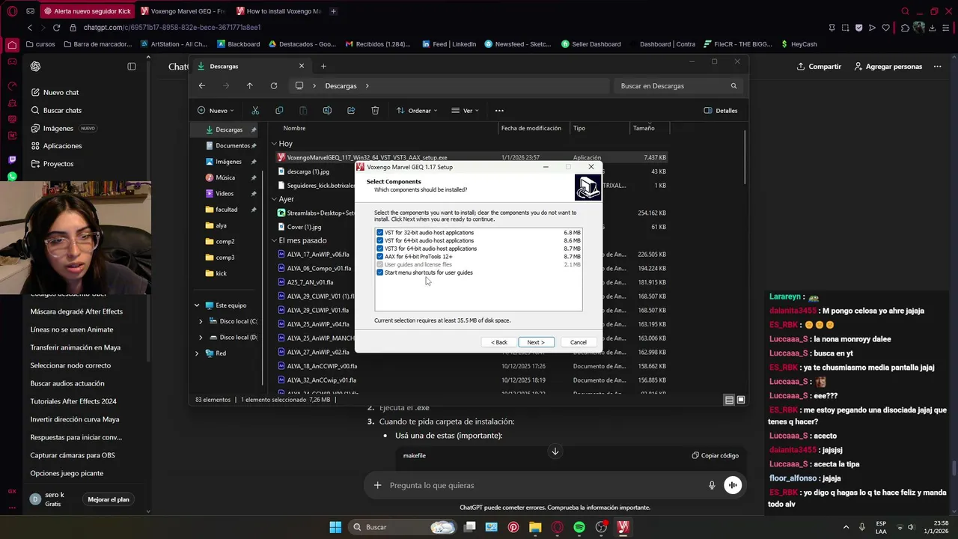Open the Ver view dropdown
The image size is (958, 539).
466,110
